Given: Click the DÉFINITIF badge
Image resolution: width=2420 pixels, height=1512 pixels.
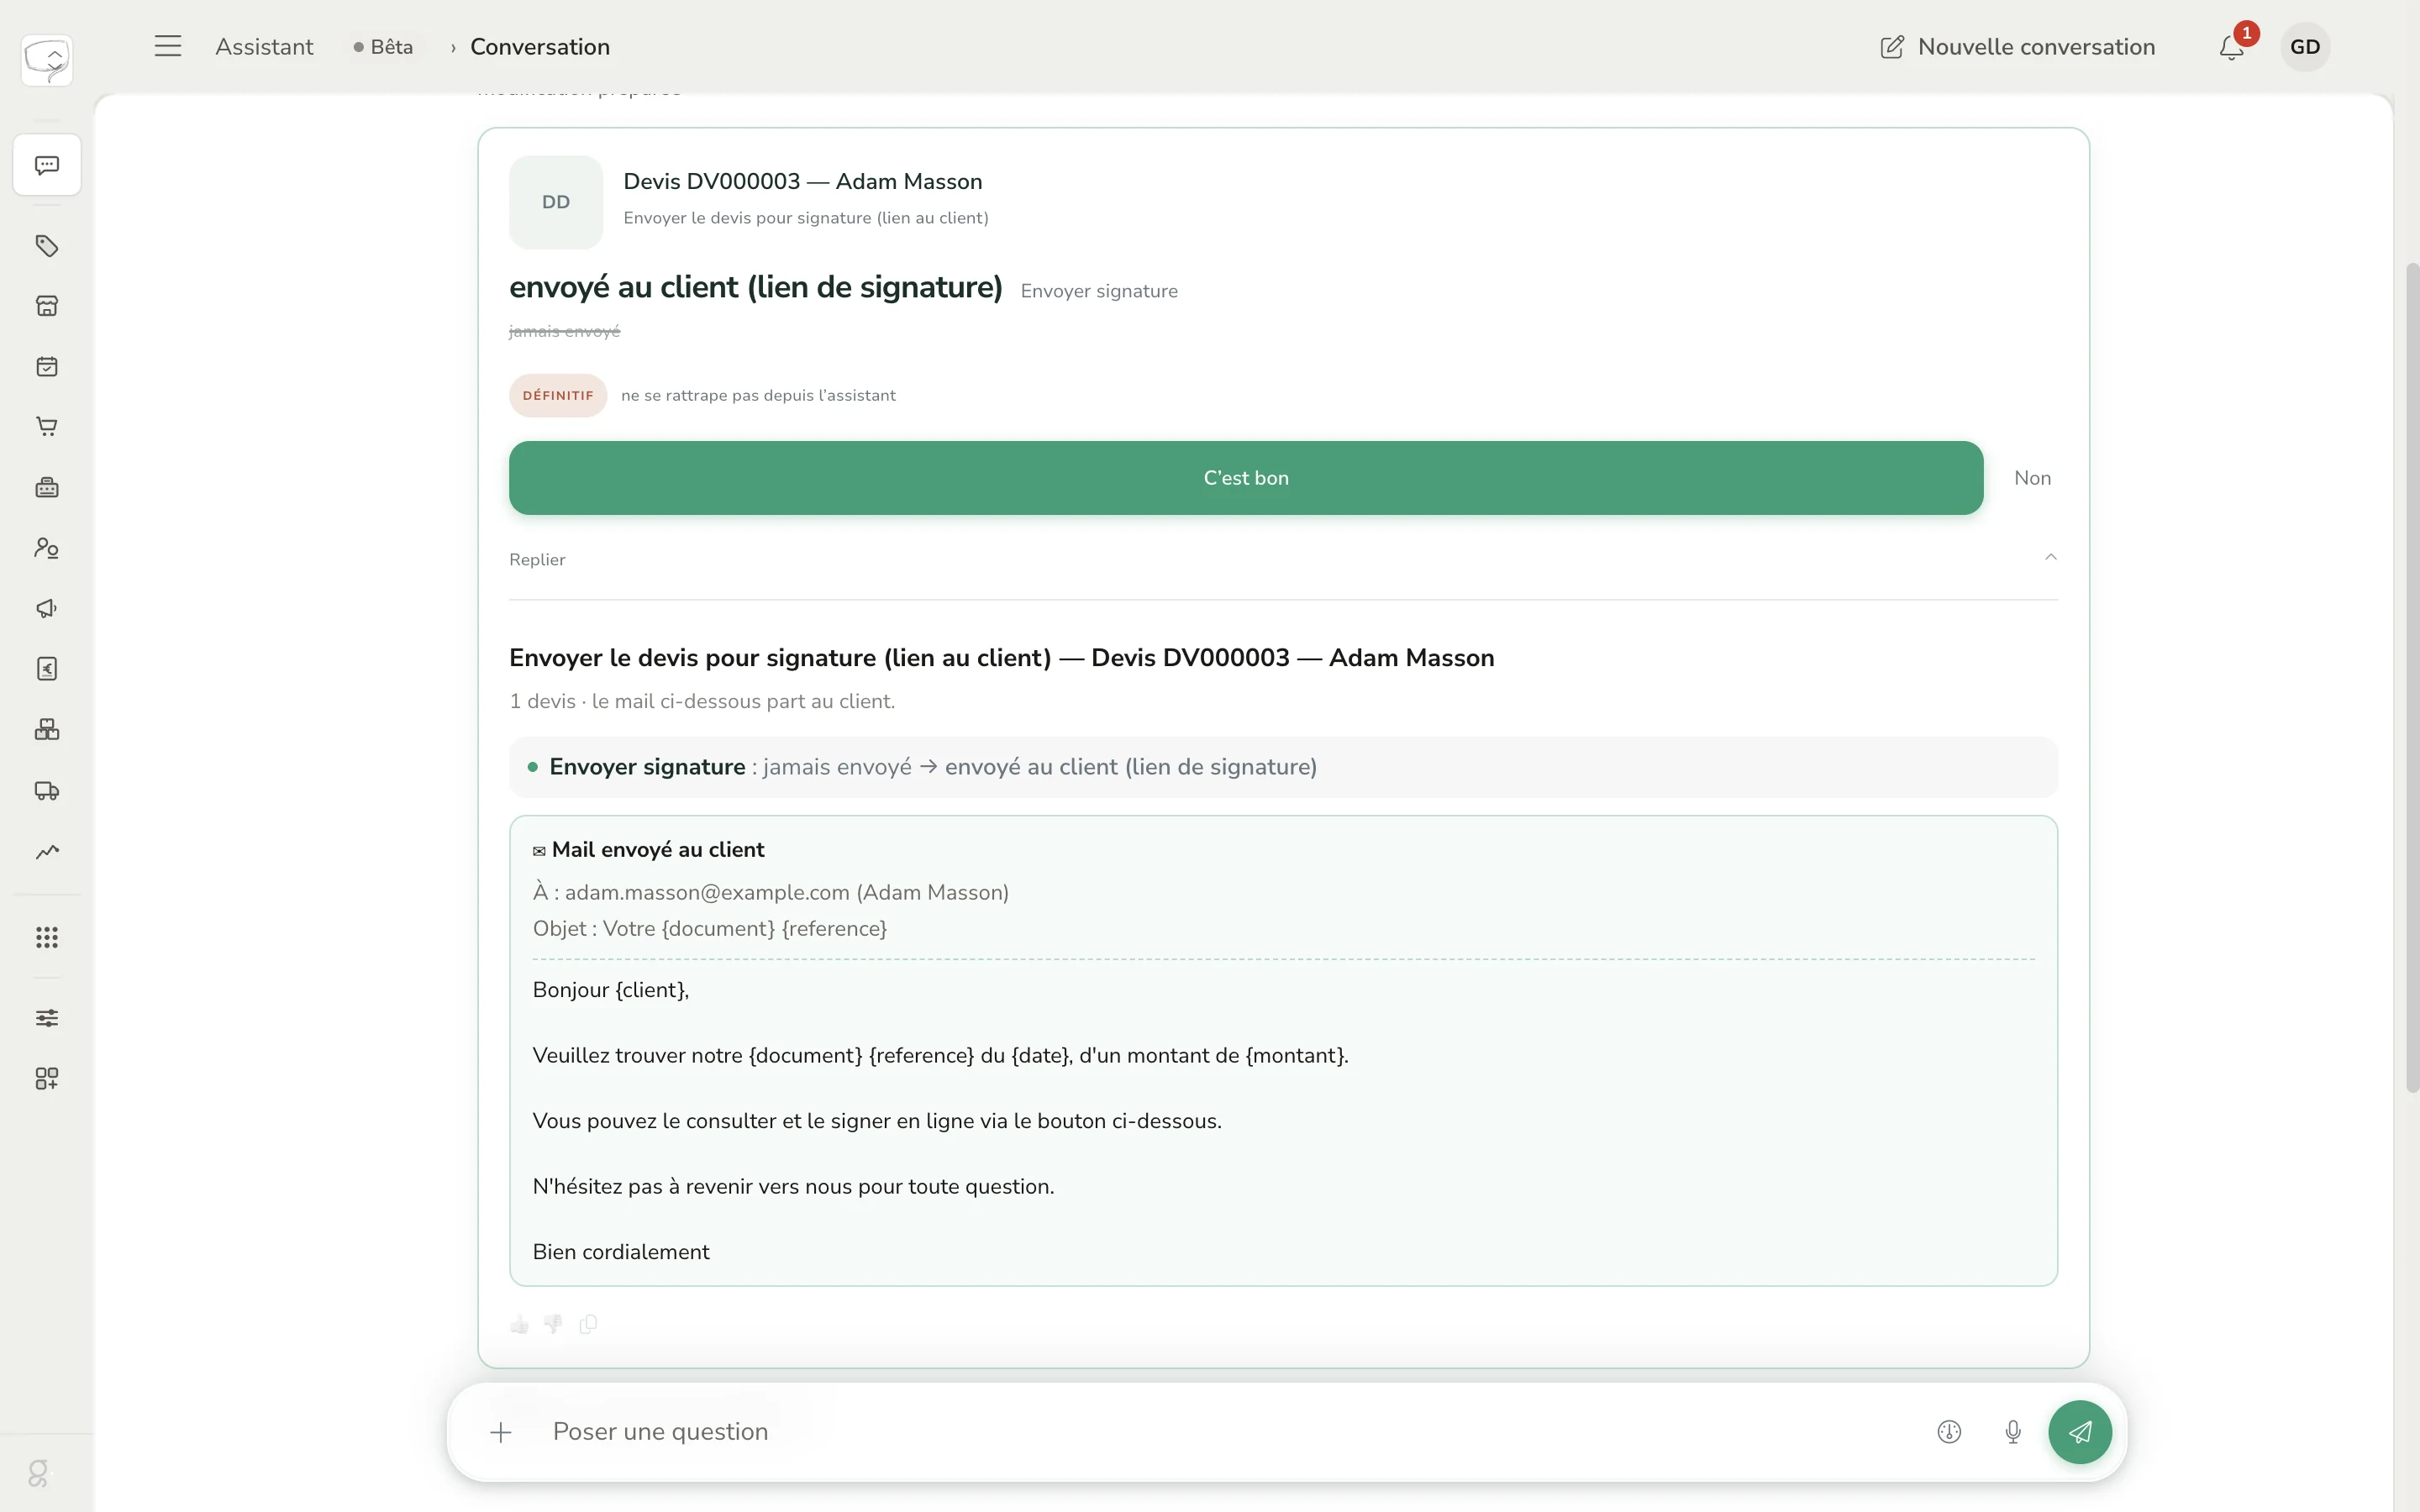Looking at the screenshot, I should coord(558,395).
